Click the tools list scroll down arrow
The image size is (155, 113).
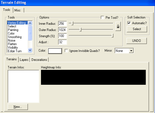(x=30, y=50)
